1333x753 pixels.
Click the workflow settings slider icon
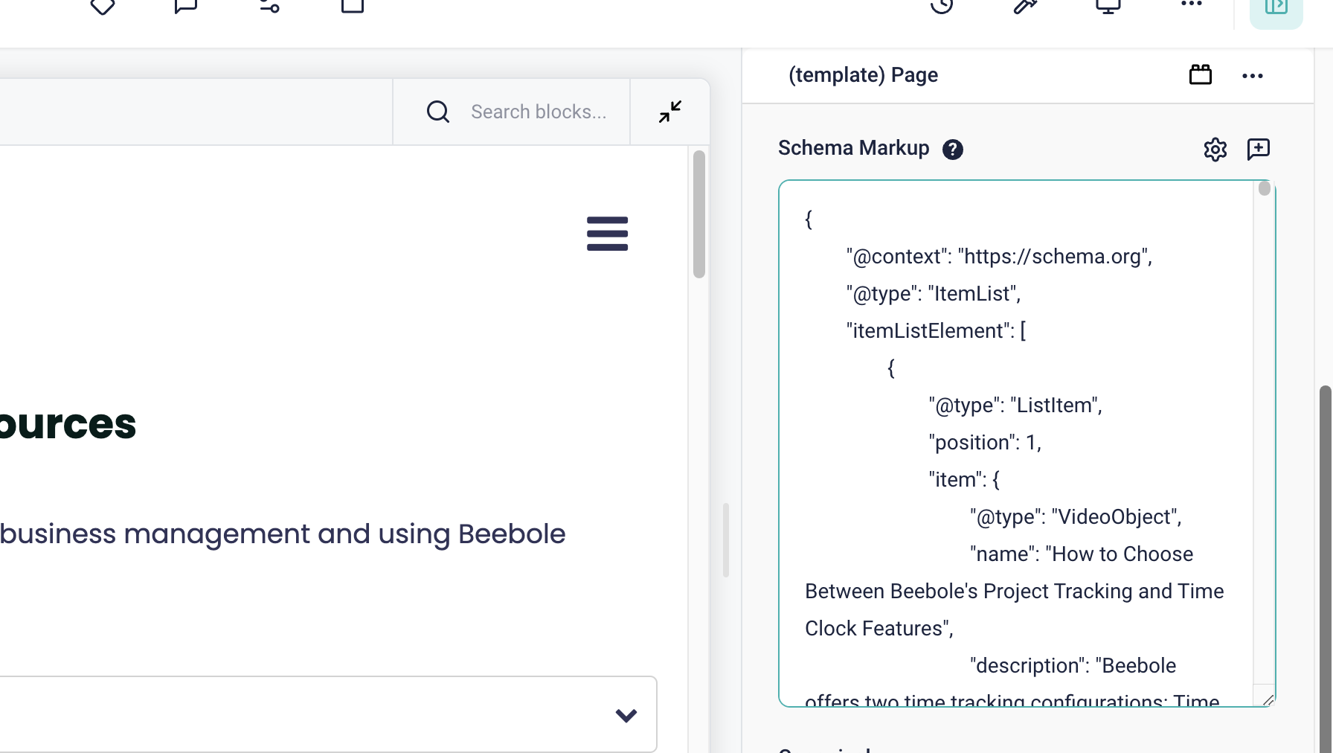coord(269,6)
